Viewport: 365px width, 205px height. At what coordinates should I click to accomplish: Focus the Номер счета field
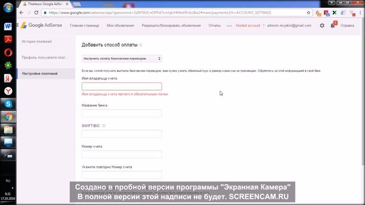click(121, 154)
